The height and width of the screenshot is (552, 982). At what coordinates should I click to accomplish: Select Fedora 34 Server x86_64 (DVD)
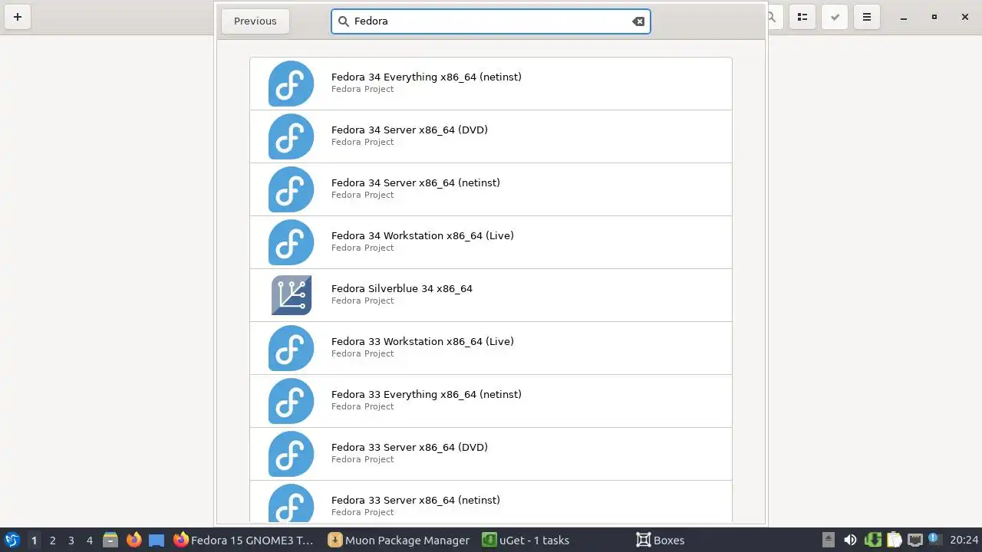click(491, 136)
